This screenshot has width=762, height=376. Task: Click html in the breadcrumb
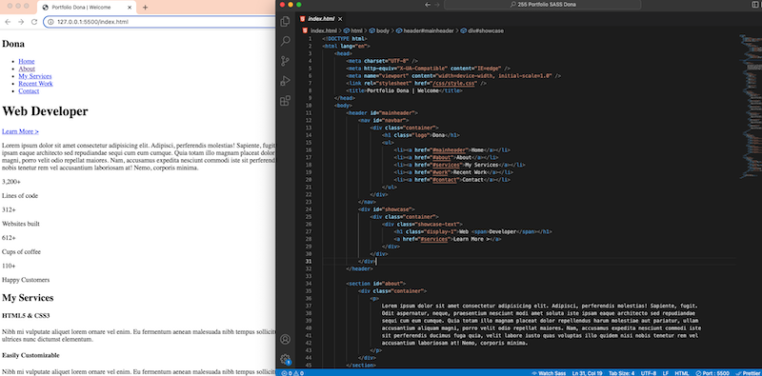click(x=356, y=30)
